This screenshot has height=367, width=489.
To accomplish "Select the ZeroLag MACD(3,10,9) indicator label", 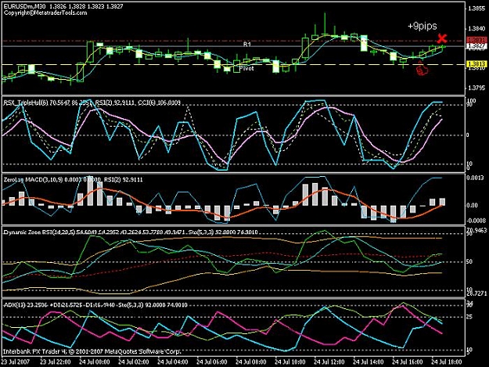I will coord(33,180).
